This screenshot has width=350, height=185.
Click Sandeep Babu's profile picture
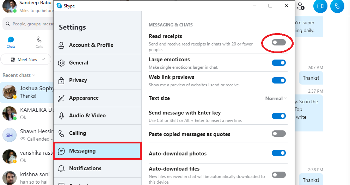10,6
